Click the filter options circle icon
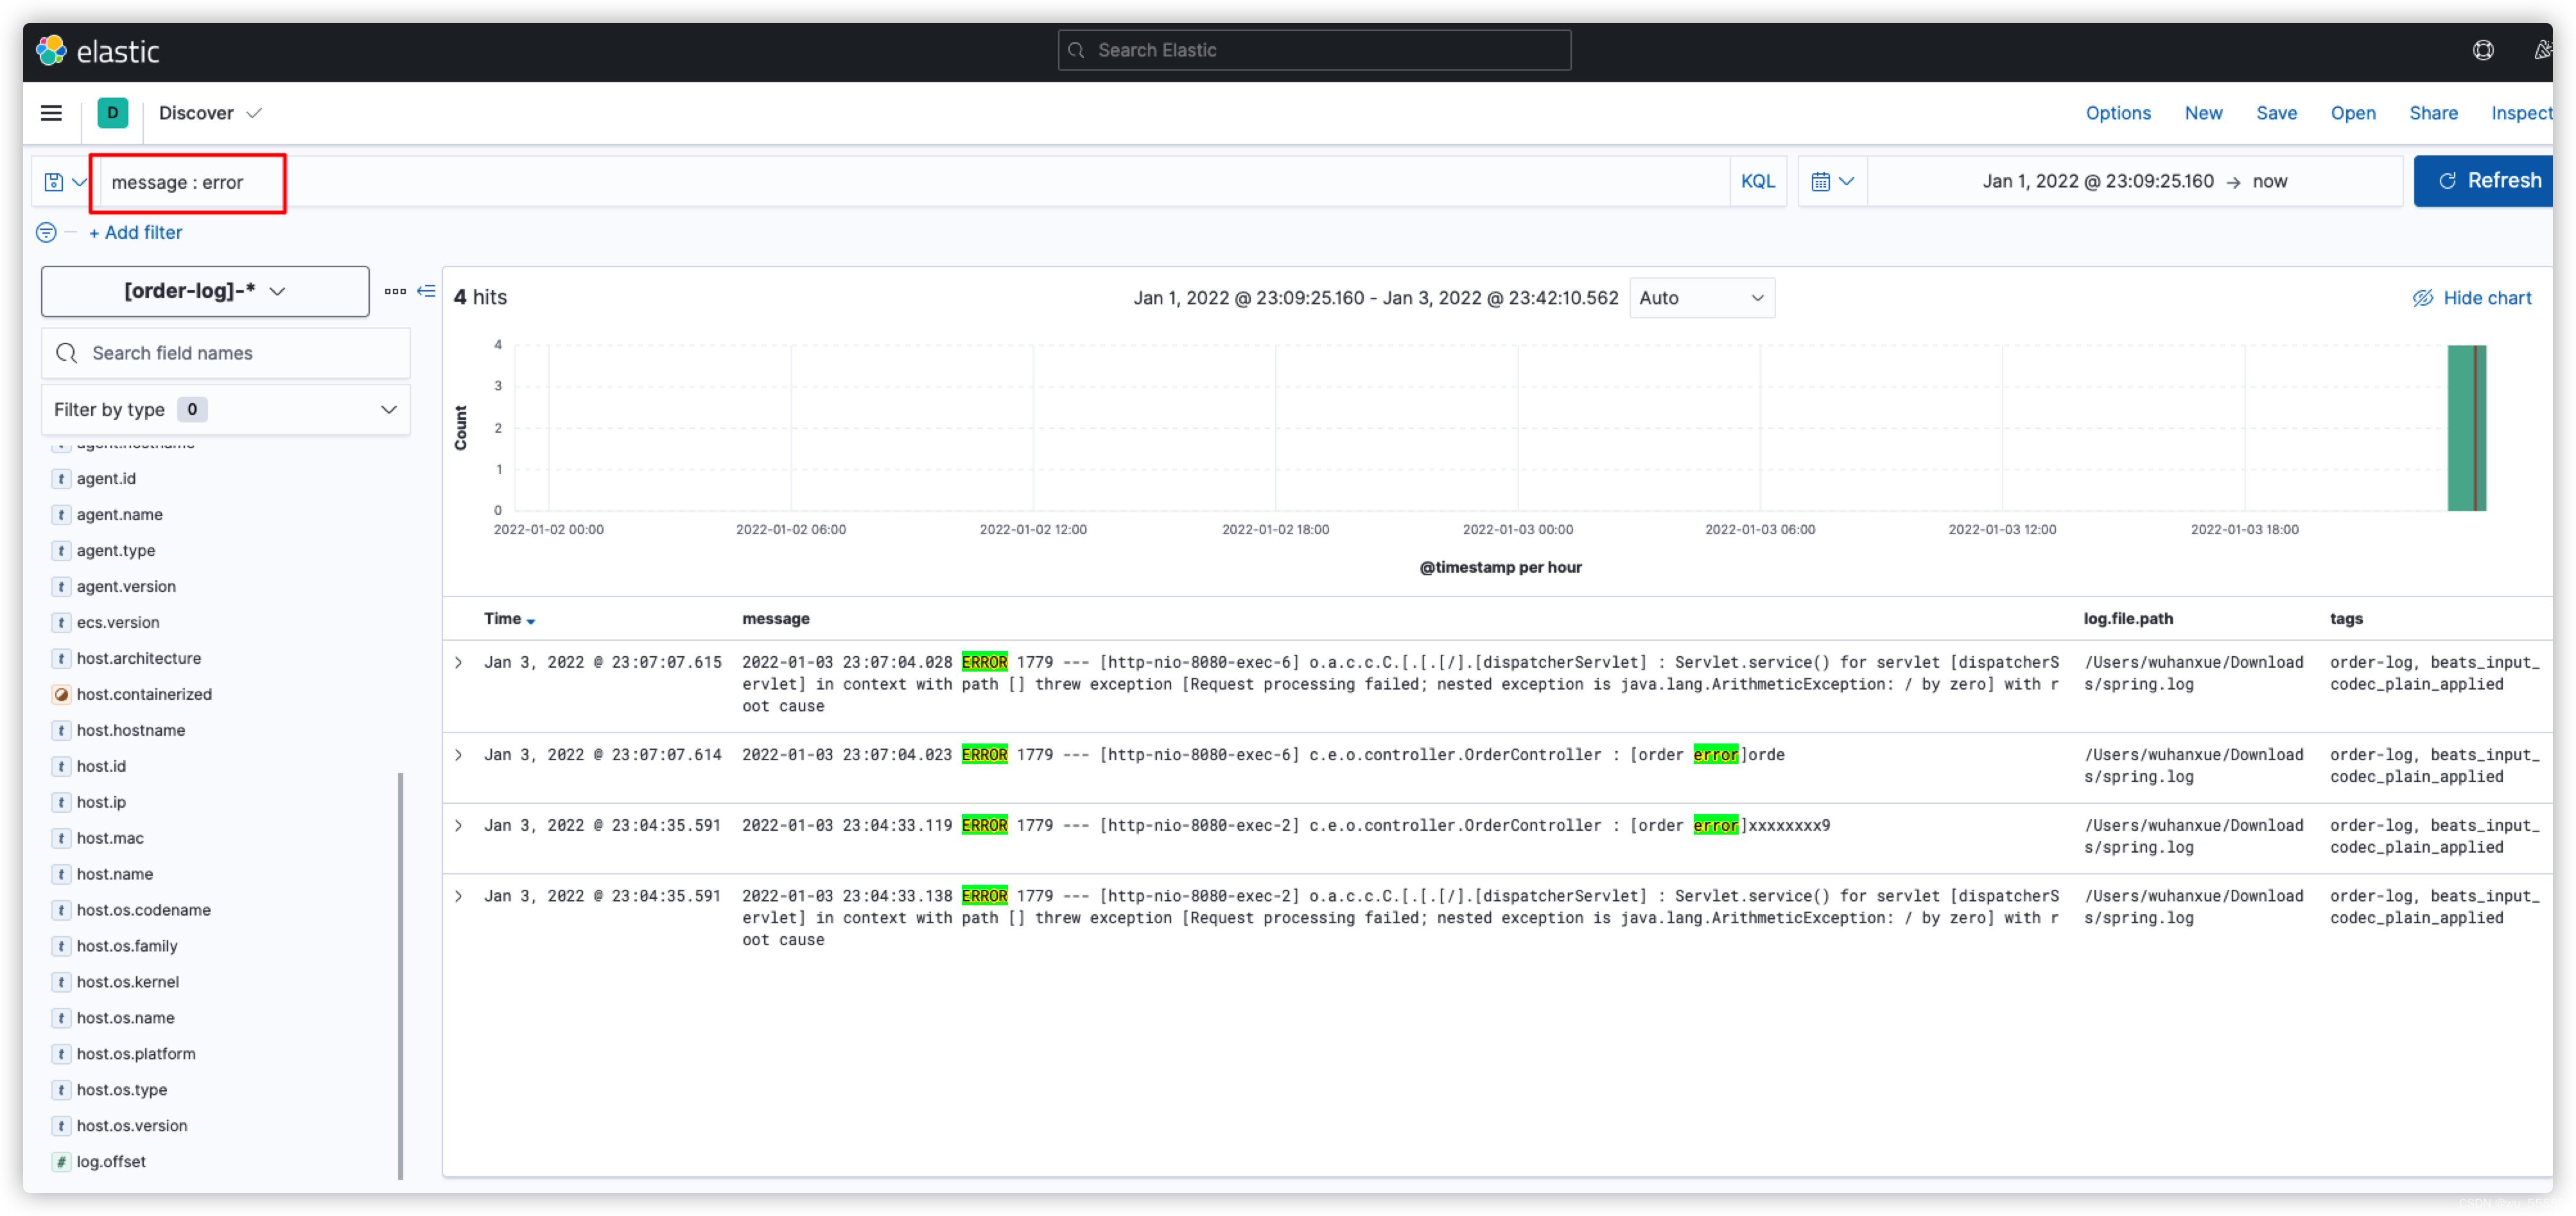Image resolution: width=2576 pixels, height=1216 pixels. (46, 233)
